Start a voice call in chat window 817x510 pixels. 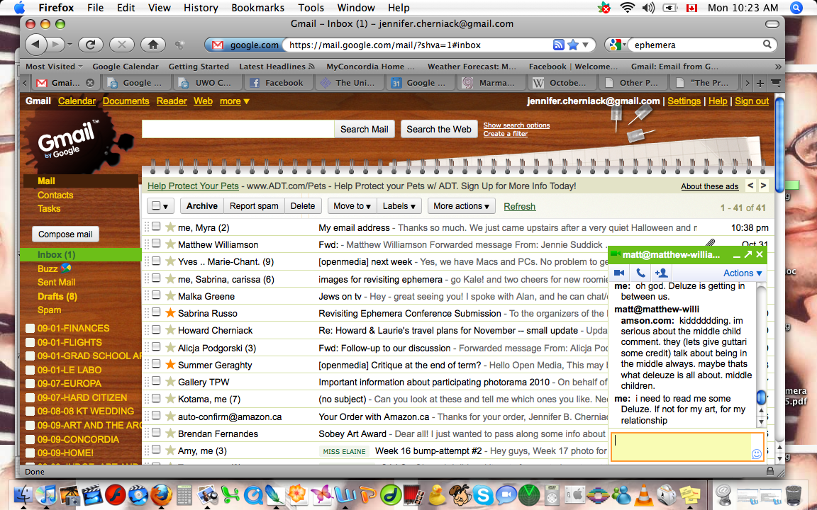(640, 273)
